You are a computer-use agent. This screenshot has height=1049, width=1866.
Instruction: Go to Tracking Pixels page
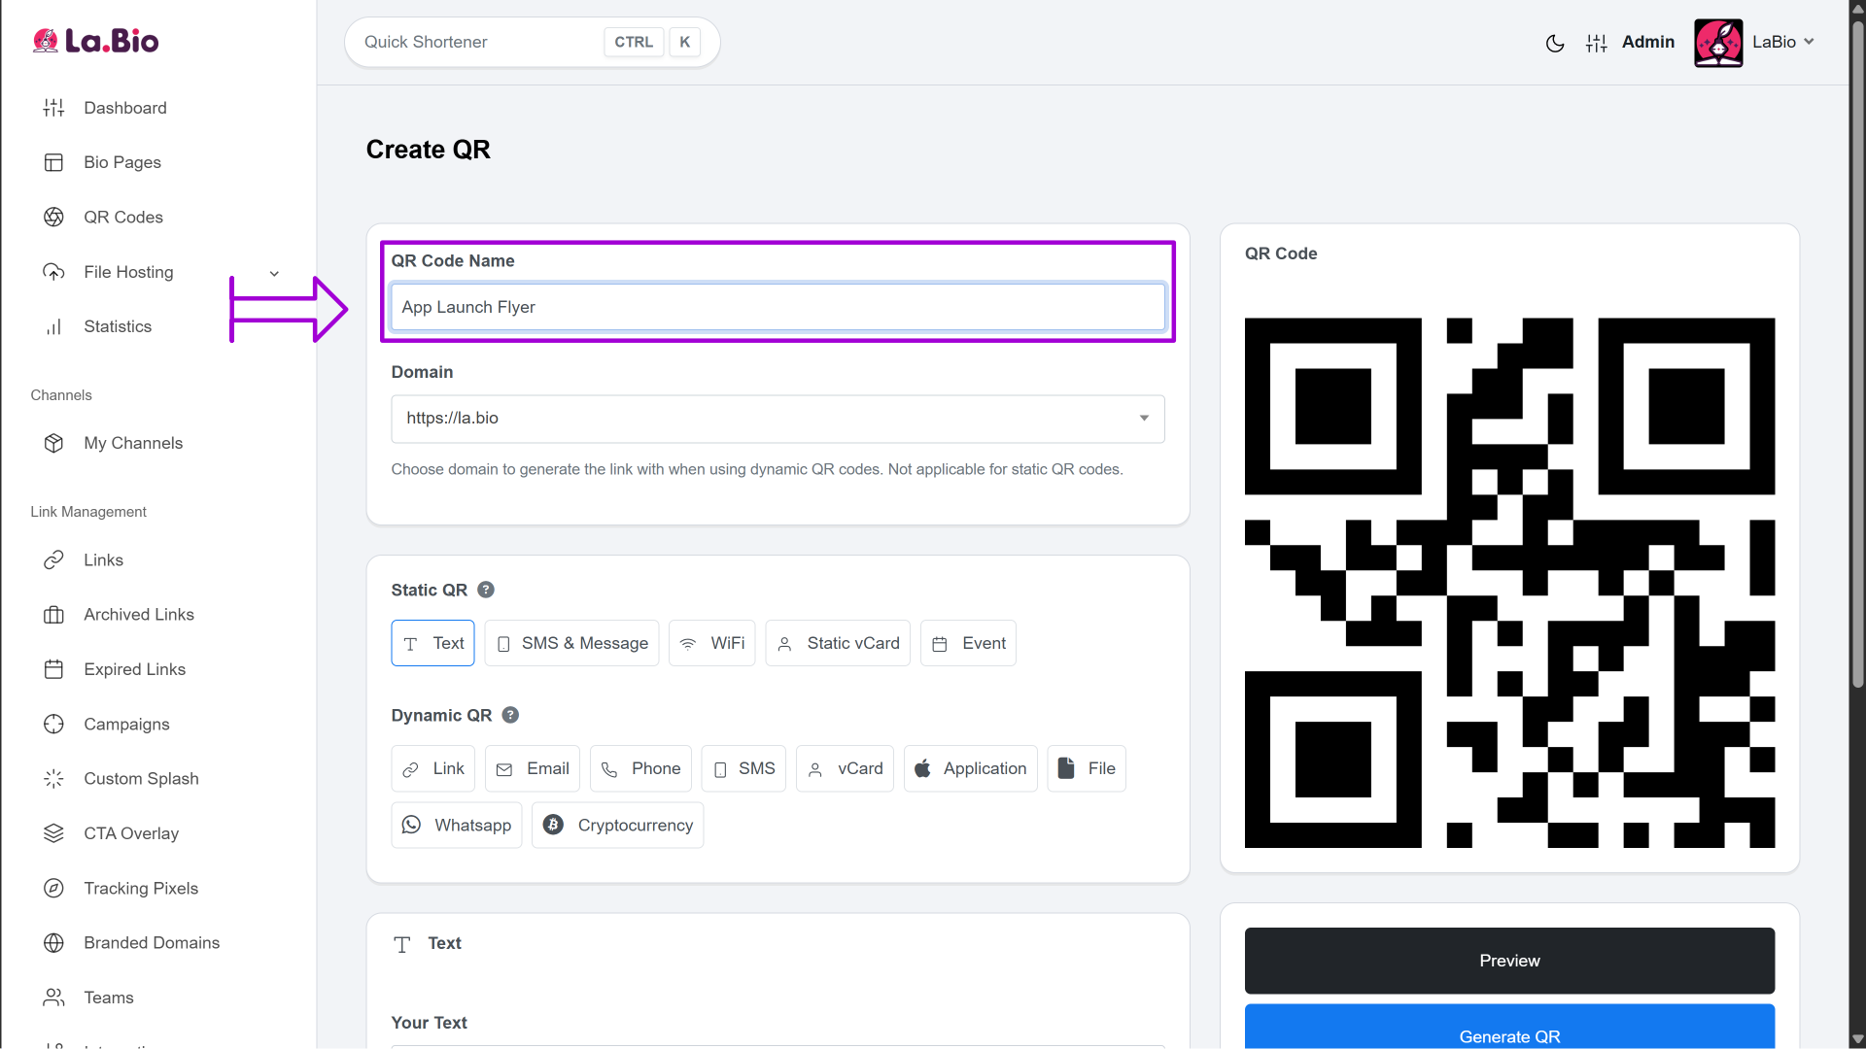tap(140, 888)
